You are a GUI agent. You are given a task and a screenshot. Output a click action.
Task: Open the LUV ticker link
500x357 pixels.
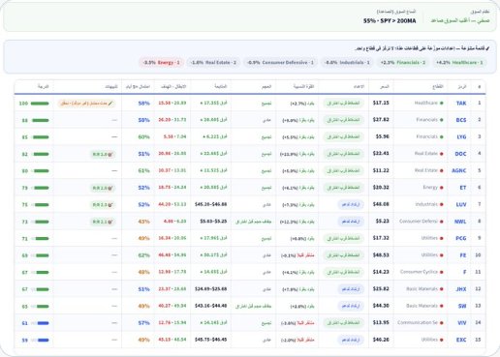(x=461, y=204)
